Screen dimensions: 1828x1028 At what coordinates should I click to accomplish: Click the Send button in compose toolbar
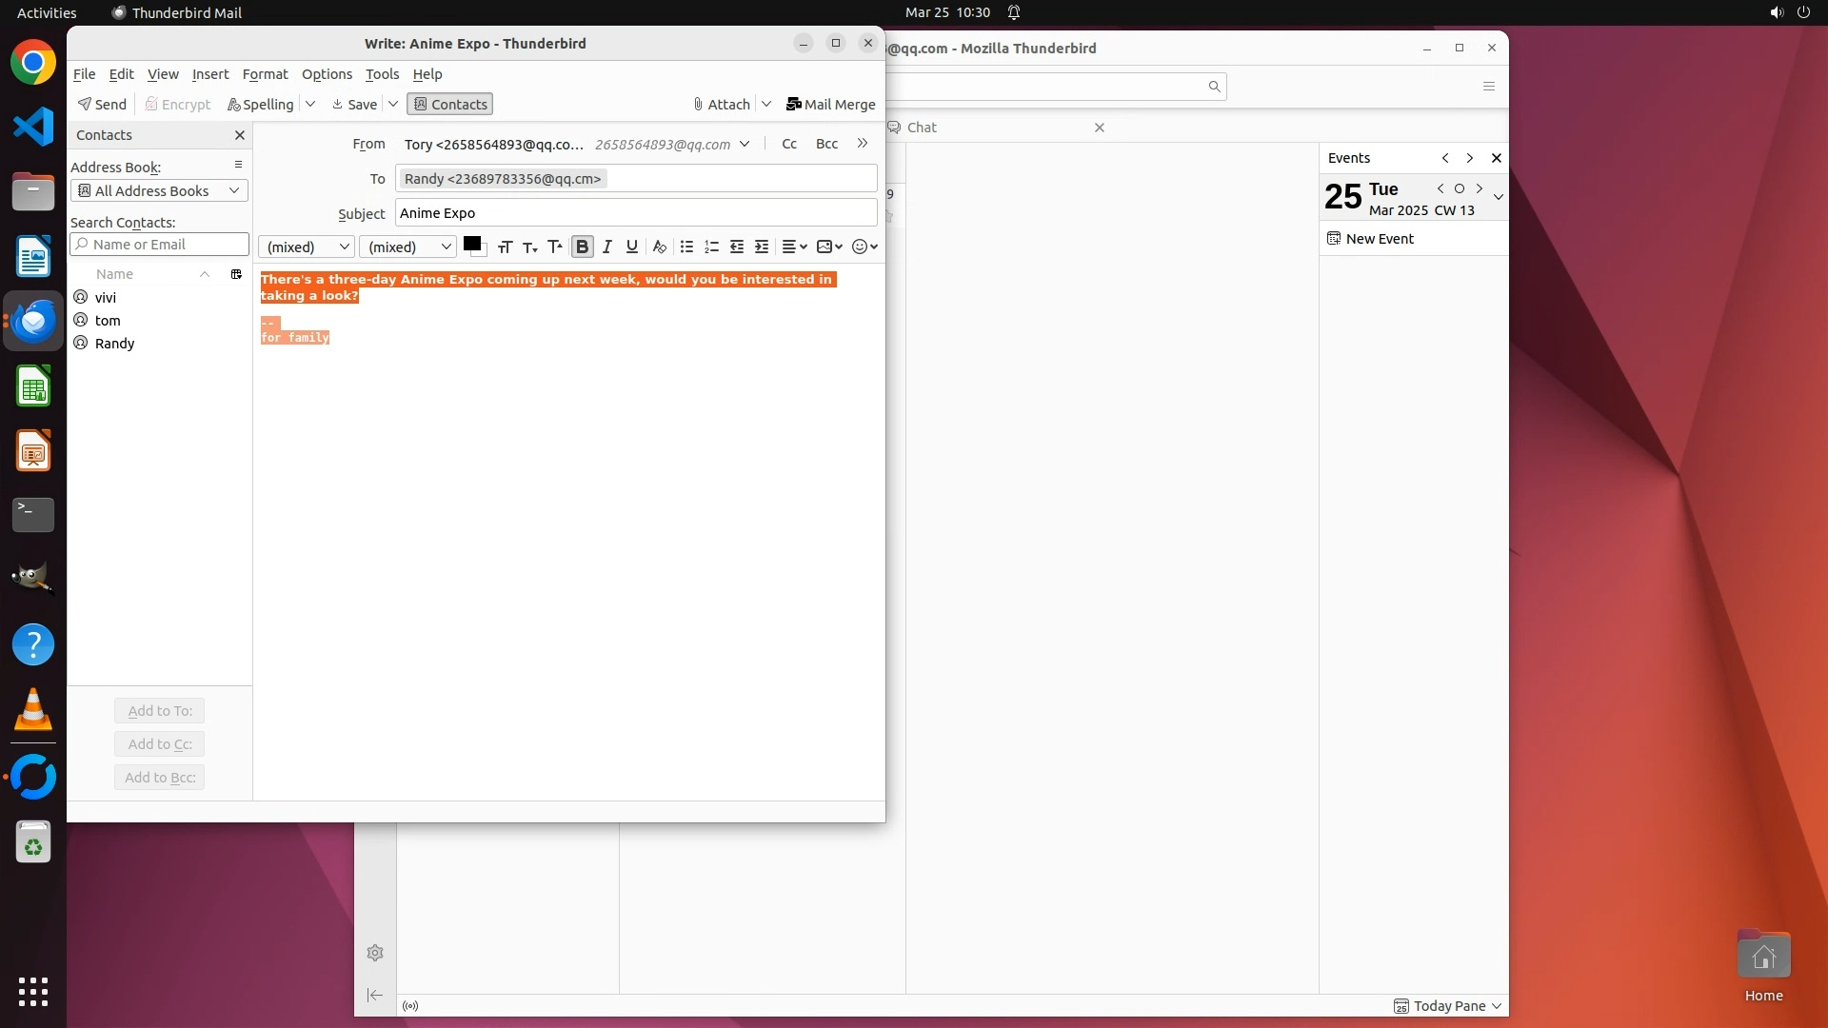coord(102,104)
